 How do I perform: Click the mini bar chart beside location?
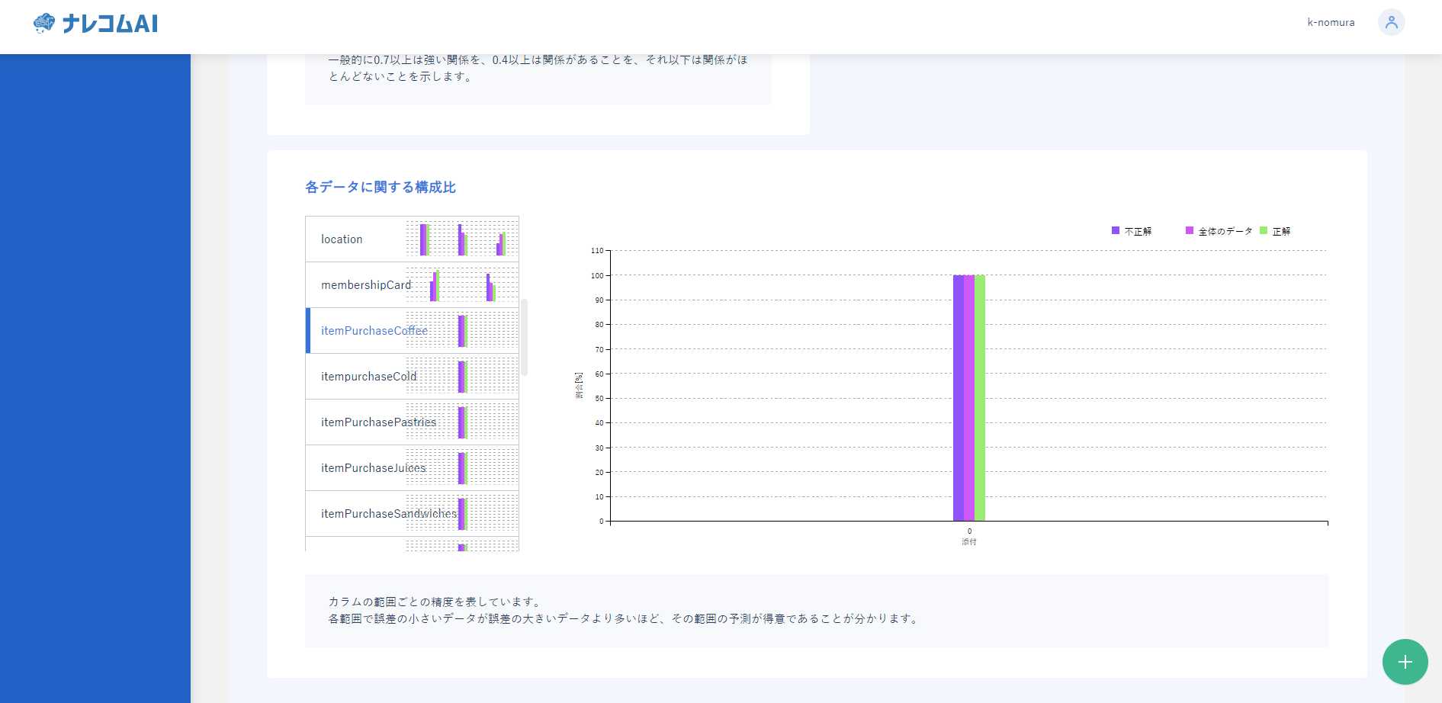pos(461,239)
